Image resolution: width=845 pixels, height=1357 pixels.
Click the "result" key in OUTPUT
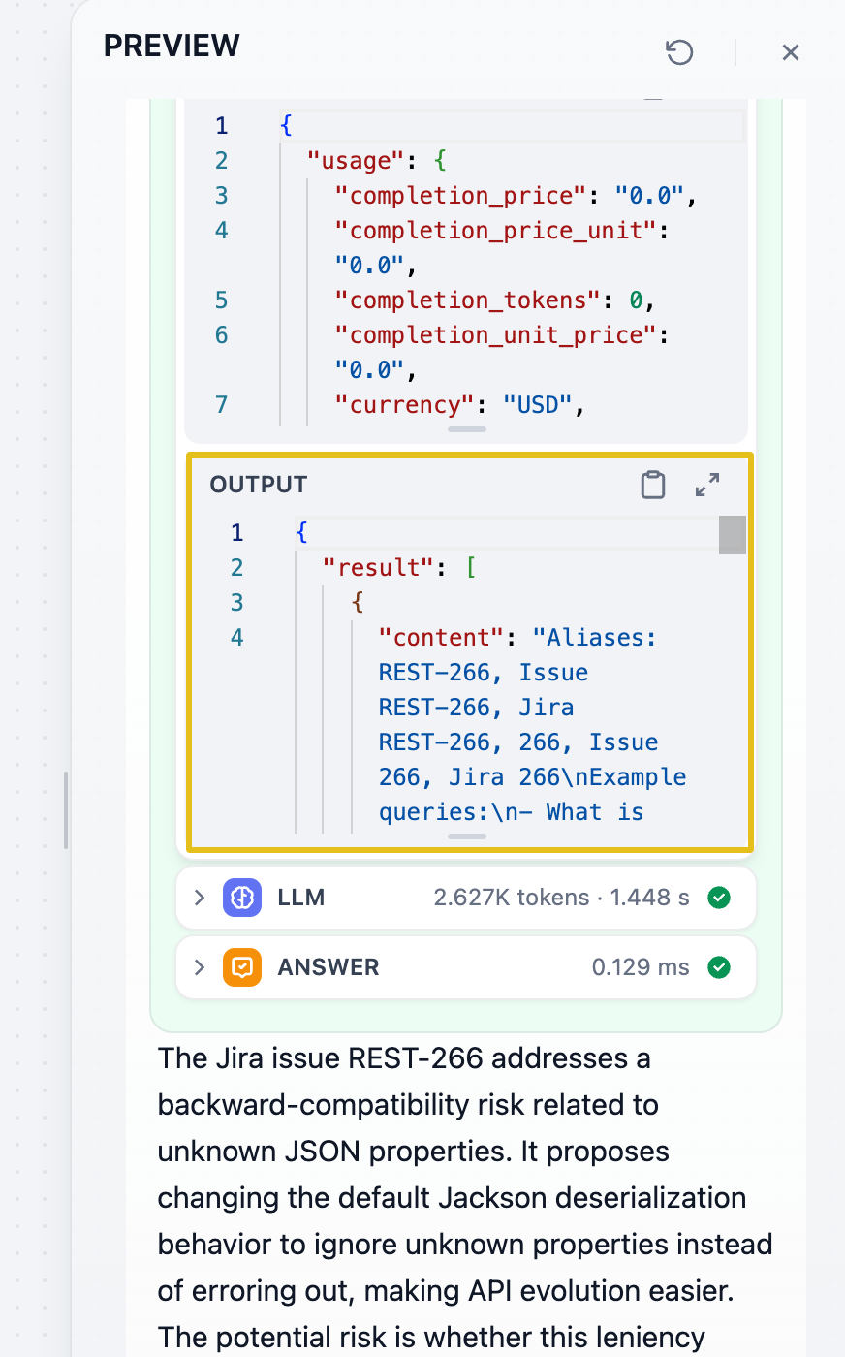[x=378, y=568]
